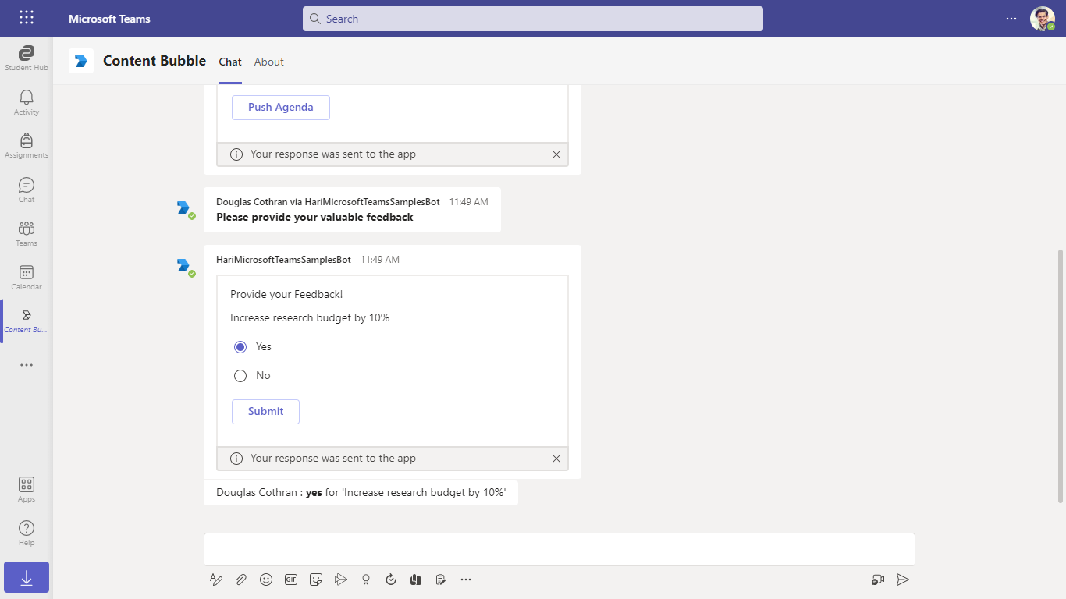Click the chat vertical scrollbar

tap(1060, 376)
